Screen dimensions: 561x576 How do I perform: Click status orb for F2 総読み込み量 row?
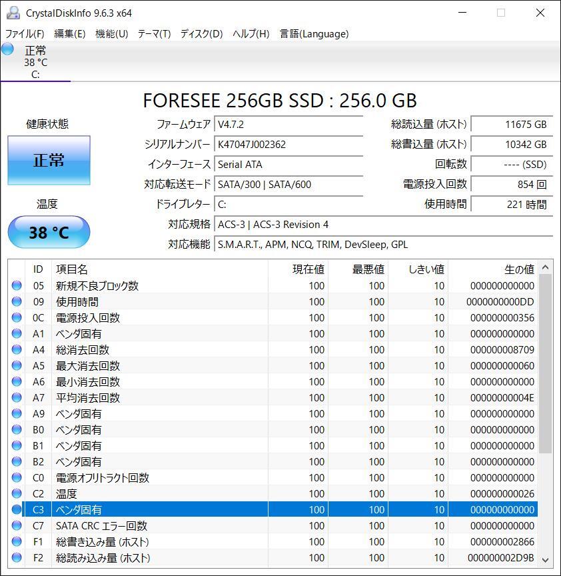[17, 557]
